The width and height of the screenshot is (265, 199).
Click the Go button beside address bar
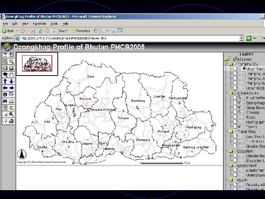[x=251, y=38]
